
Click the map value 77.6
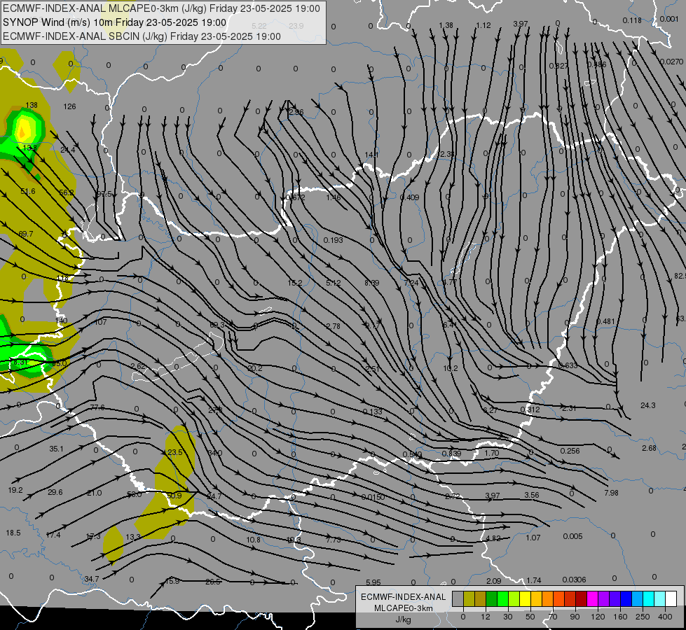[97, 407]
